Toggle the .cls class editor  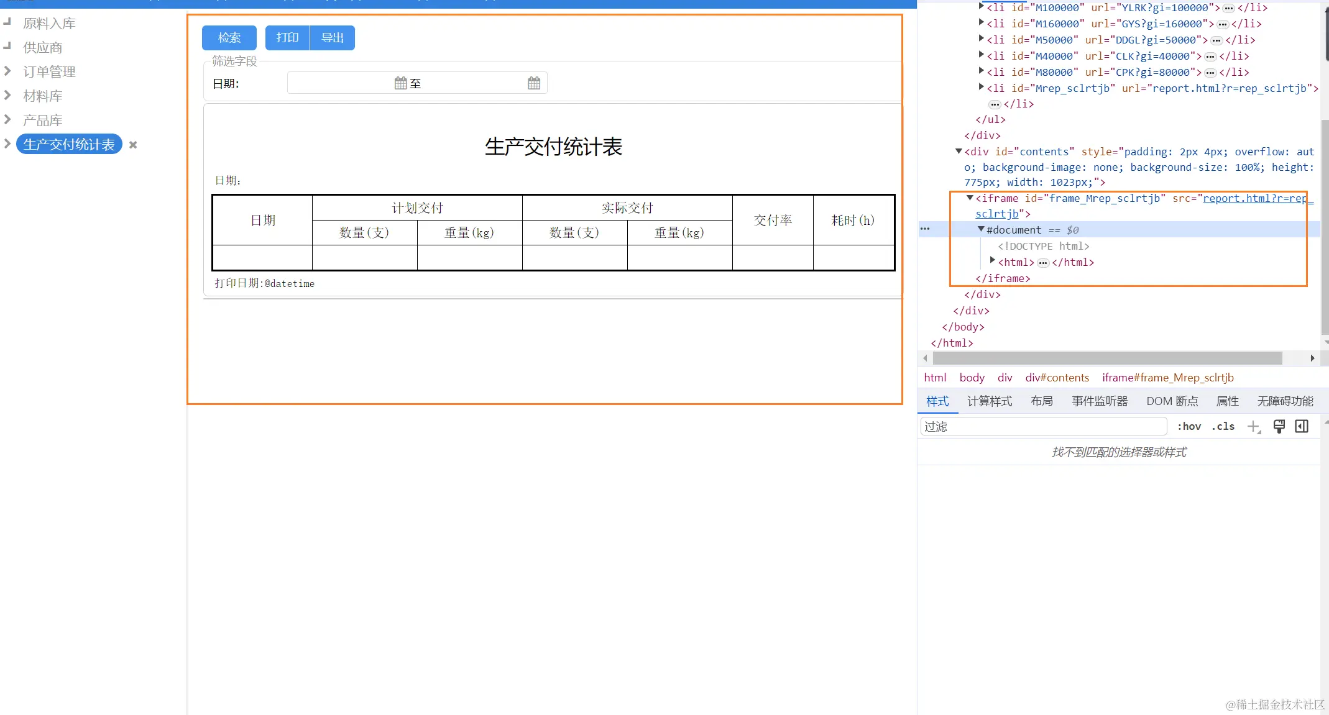tap(1223, 426)
